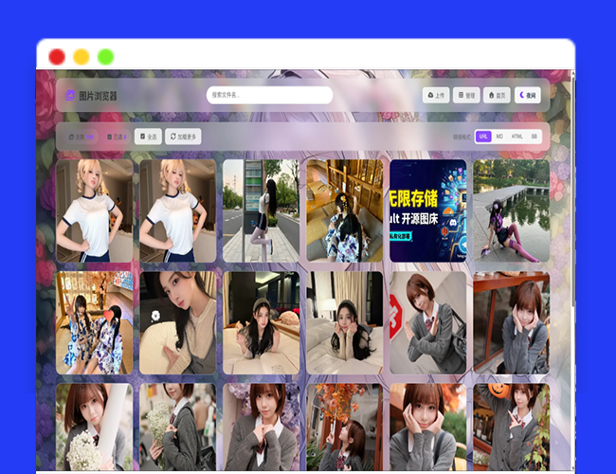Open the street photo with long-haired girl
Image resolution: width=616 pixels, height=474 pixels.
tap(261, 210)
